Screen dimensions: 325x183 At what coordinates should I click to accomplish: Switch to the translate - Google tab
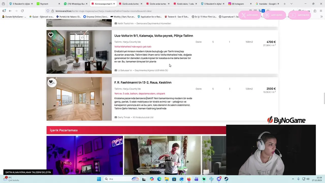[x=267, y=4]
